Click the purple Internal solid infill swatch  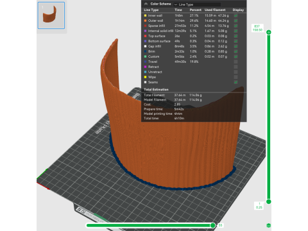pos(146,31)
